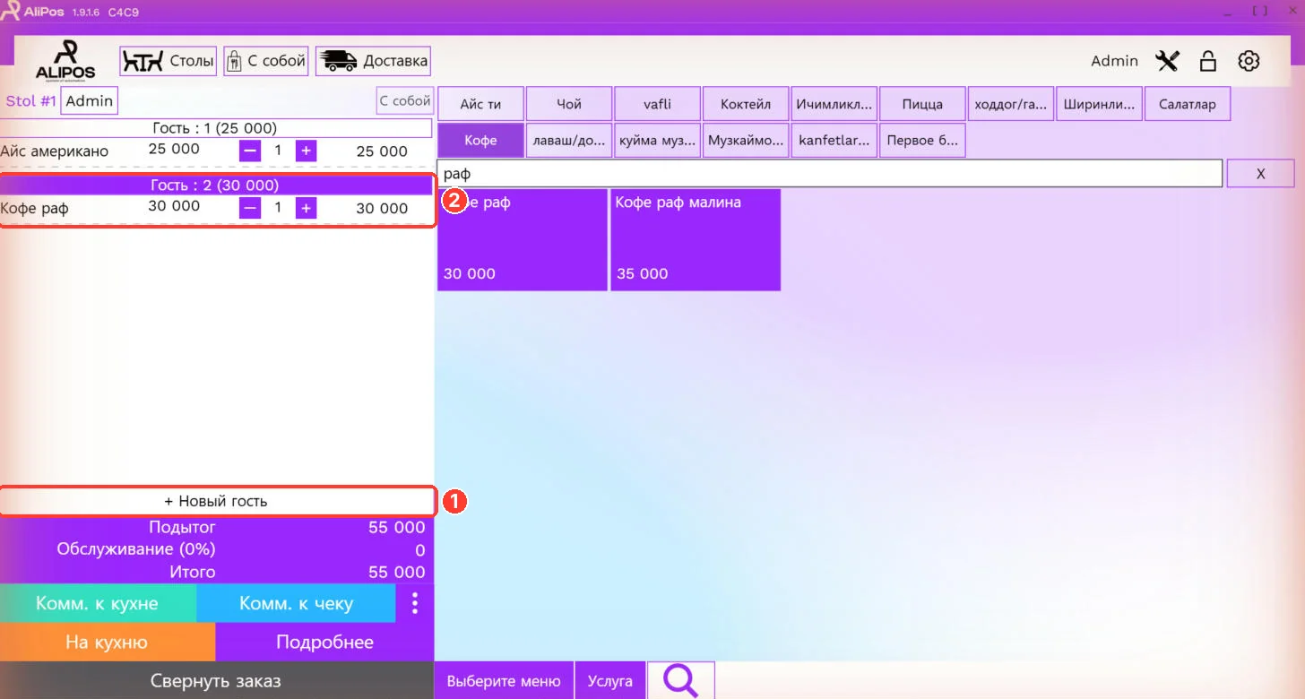Select the Гость : 1 header
This screenshot has height=699, width=1305.
pos(216,128)
